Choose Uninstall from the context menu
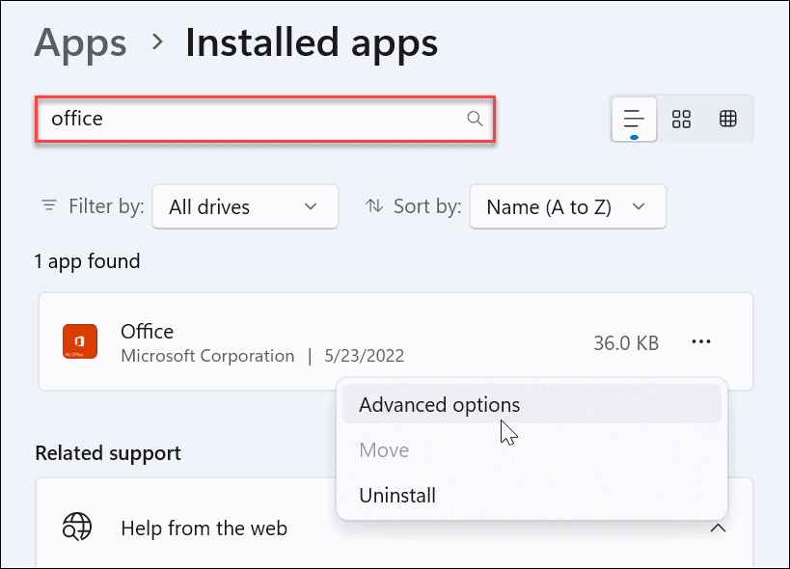The height and width of the screenshot is (569, 790). tap(397, 495)
